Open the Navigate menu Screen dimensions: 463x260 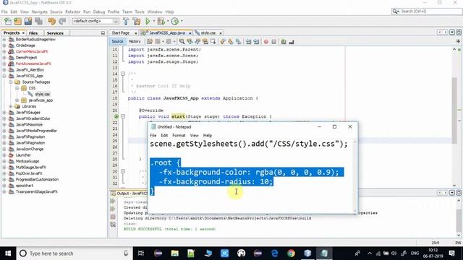pyautogui.click(x=39, y=12)
